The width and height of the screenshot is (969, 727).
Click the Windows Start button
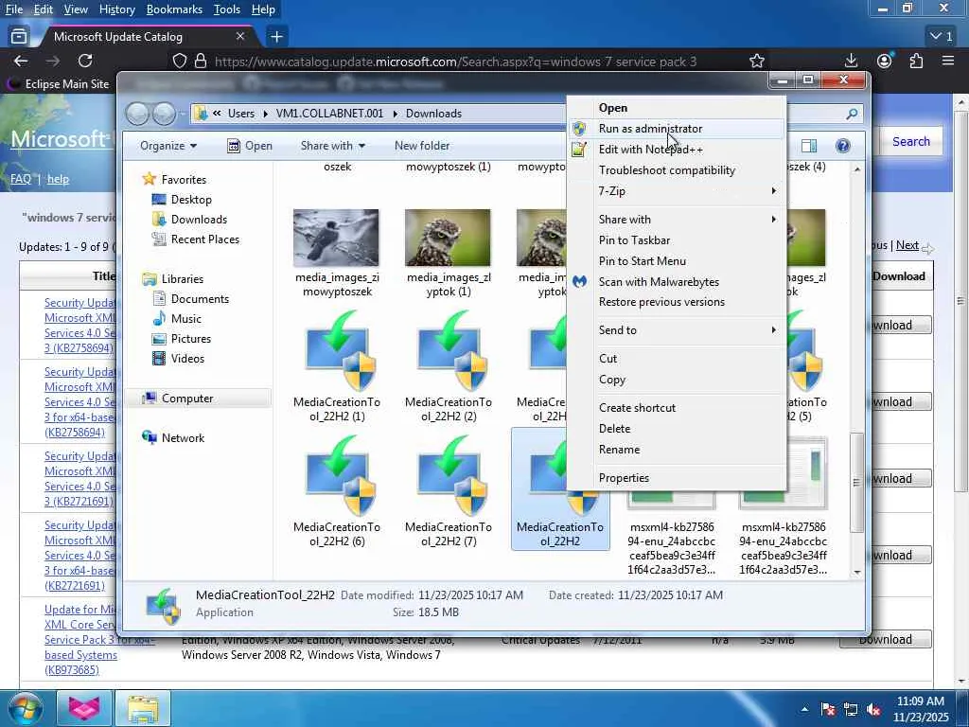tap(25, 708)
